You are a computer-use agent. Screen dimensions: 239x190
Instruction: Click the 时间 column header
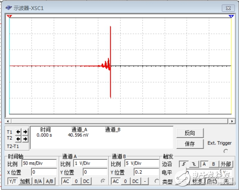pos(45,130)
